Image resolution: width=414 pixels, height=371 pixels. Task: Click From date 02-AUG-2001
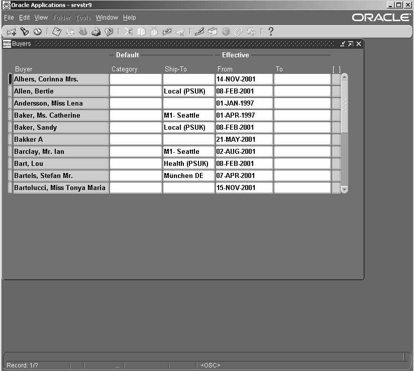tap(244, 151)
